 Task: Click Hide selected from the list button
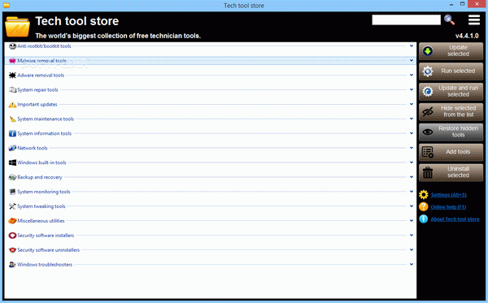pos(451,111)
